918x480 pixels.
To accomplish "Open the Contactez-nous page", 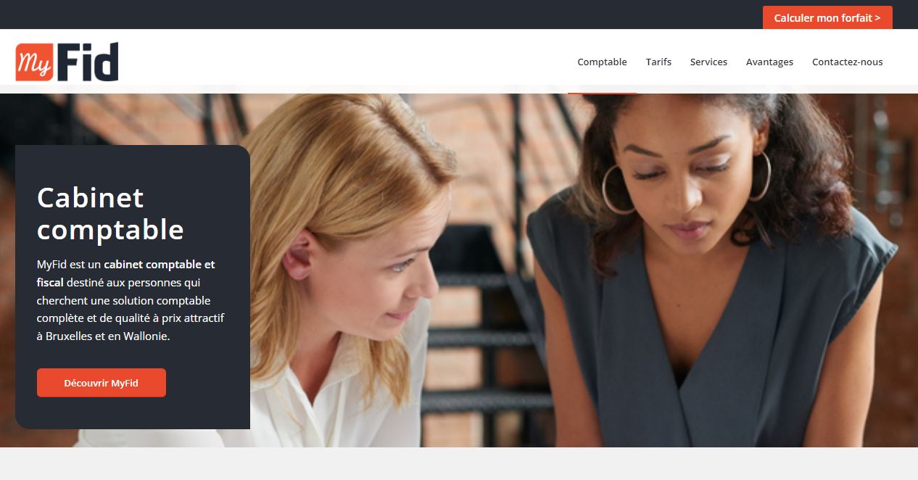I will click(x=847, y=62).
